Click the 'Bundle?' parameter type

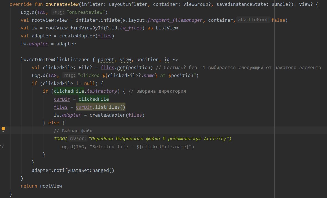coord(281,4)
